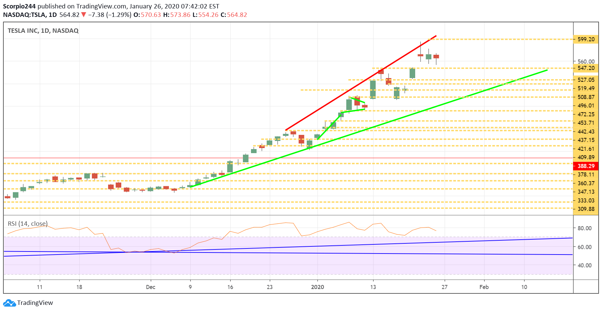Click the last red candlestick

pyautogui.click(x=436, y=57)
